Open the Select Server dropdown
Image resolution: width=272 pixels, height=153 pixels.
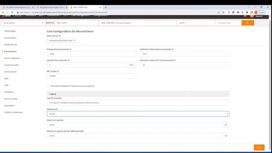click(x=61, y=40)
